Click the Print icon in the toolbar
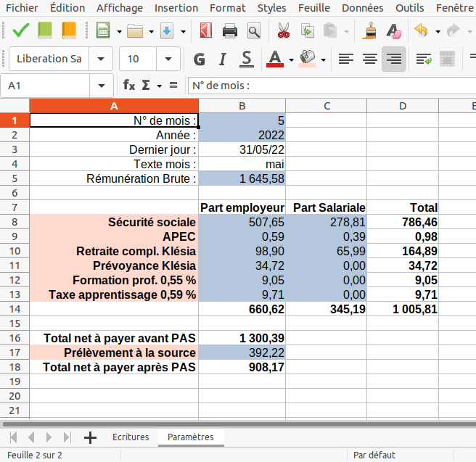476x462 pixels. (x=230, y=32)
